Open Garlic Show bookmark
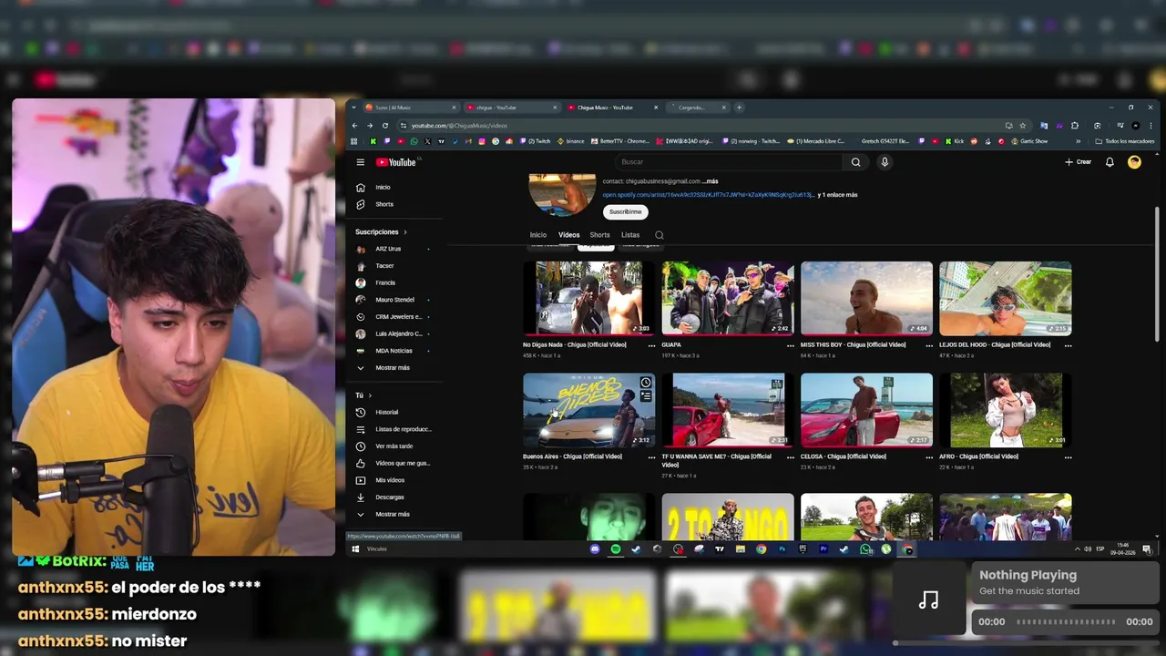Screen dimensions: 1166x656 point(1028,141)
